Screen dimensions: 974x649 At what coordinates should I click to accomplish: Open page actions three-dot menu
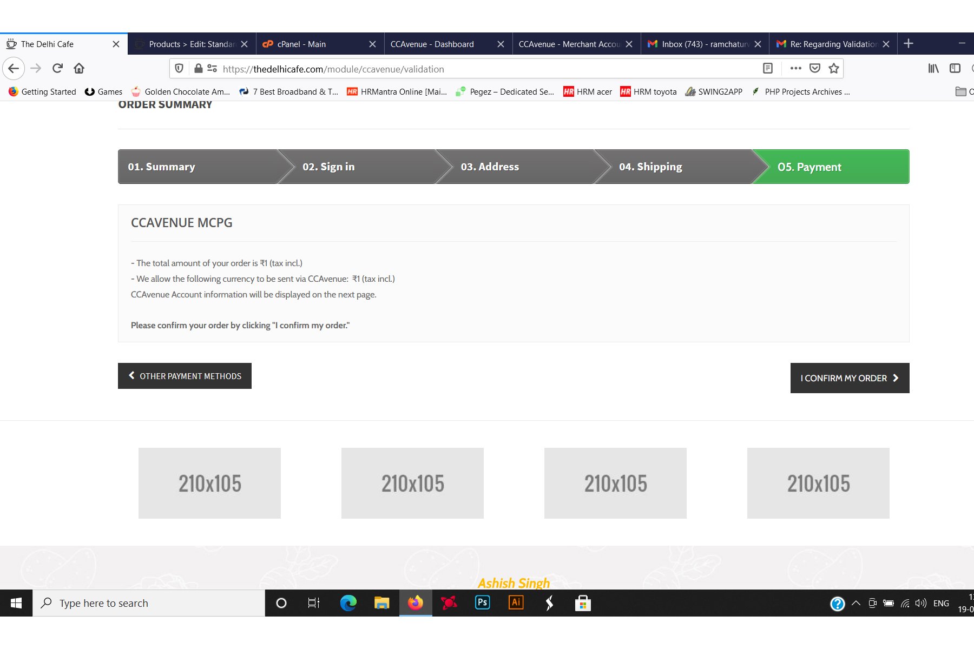(795, 68)
